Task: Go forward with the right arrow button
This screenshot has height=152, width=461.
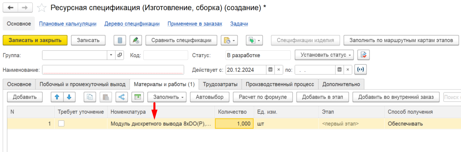Action: click(x=25, y=8)
